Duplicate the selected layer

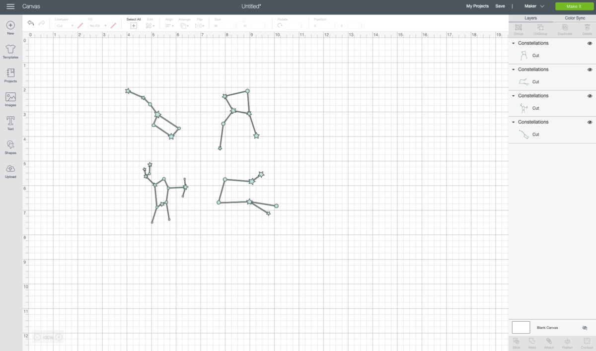tap(565, 30)
